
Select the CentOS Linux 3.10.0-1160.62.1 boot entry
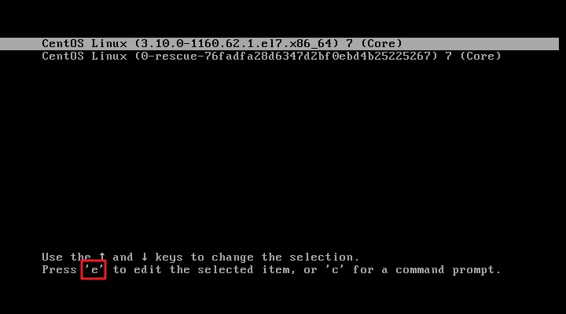279,44
